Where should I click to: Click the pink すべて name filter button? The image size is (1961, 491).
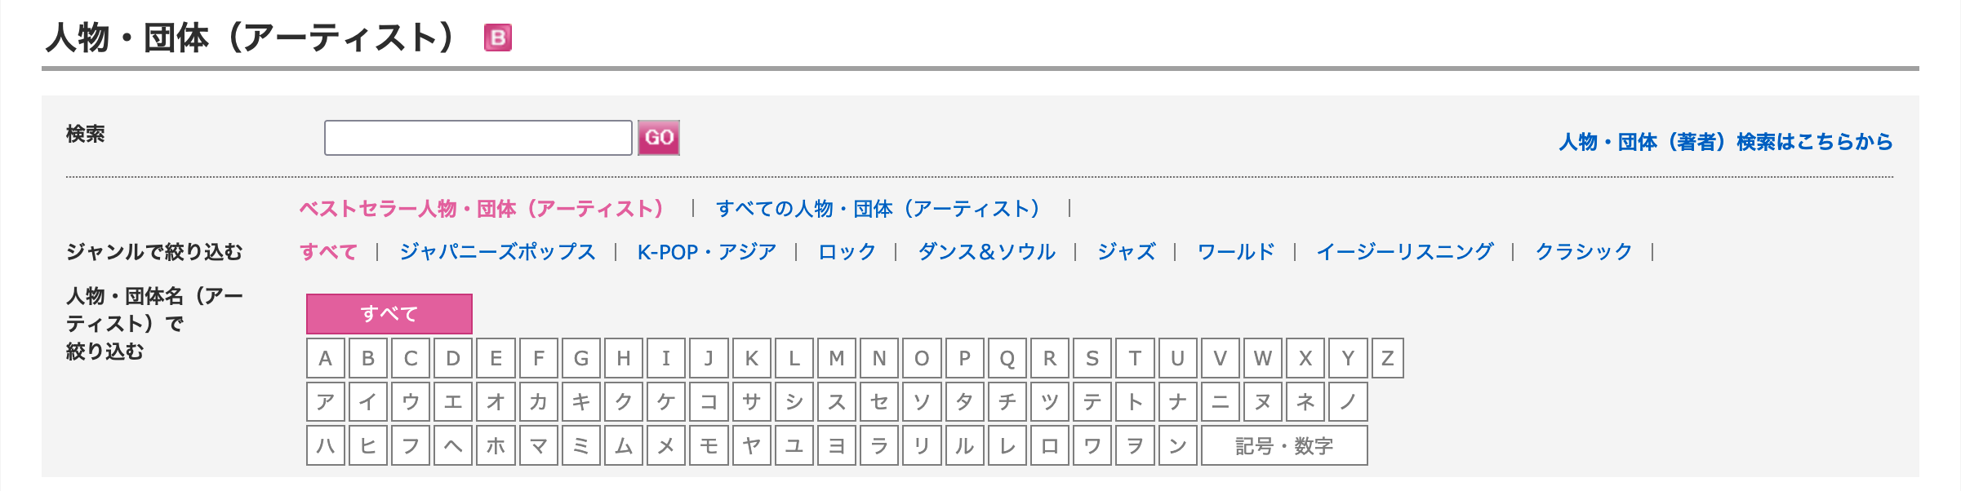point(389,314)
